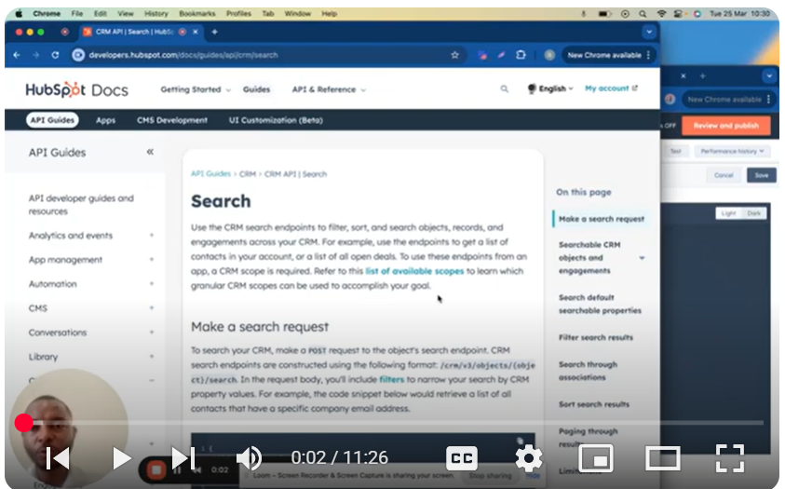Expand App management section
This screenshot has height=489, width=785.
point(151,259)
